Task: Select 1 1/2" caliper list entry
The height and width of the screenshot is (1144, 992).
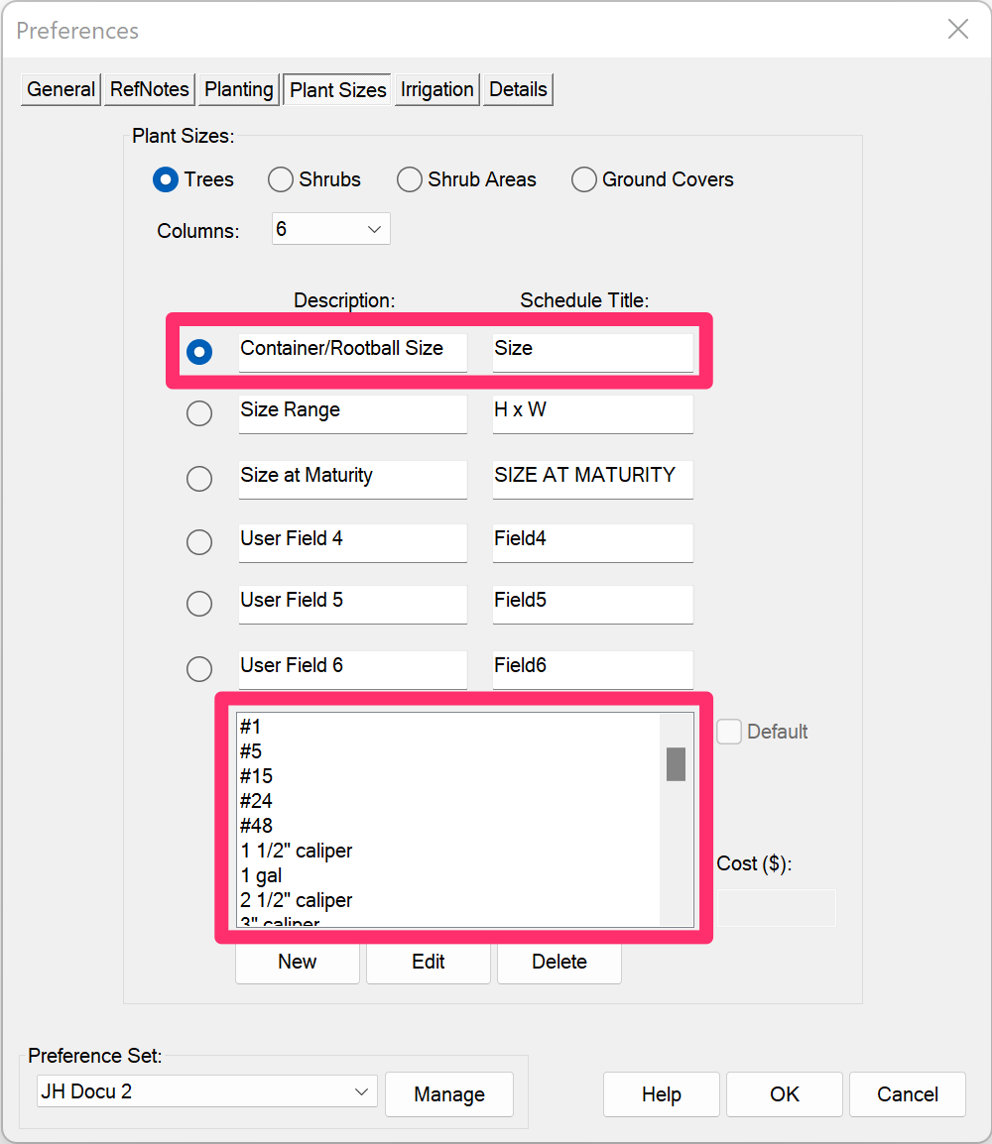Action: coord(297,851)
